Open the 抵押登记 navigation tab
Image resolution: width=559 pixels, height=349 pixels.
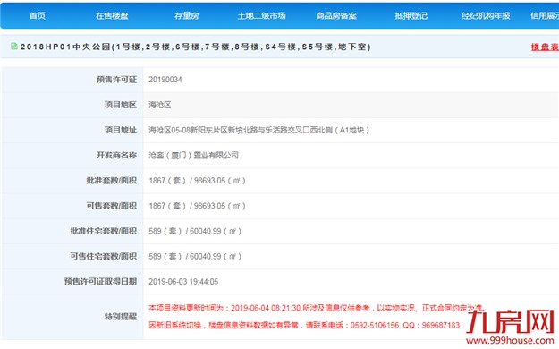(x=411, y=16)
